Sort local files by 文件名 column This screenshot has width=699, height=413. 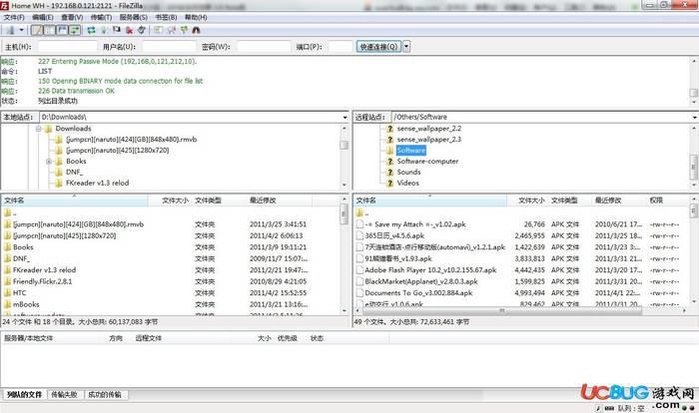(x=75, y=201)
